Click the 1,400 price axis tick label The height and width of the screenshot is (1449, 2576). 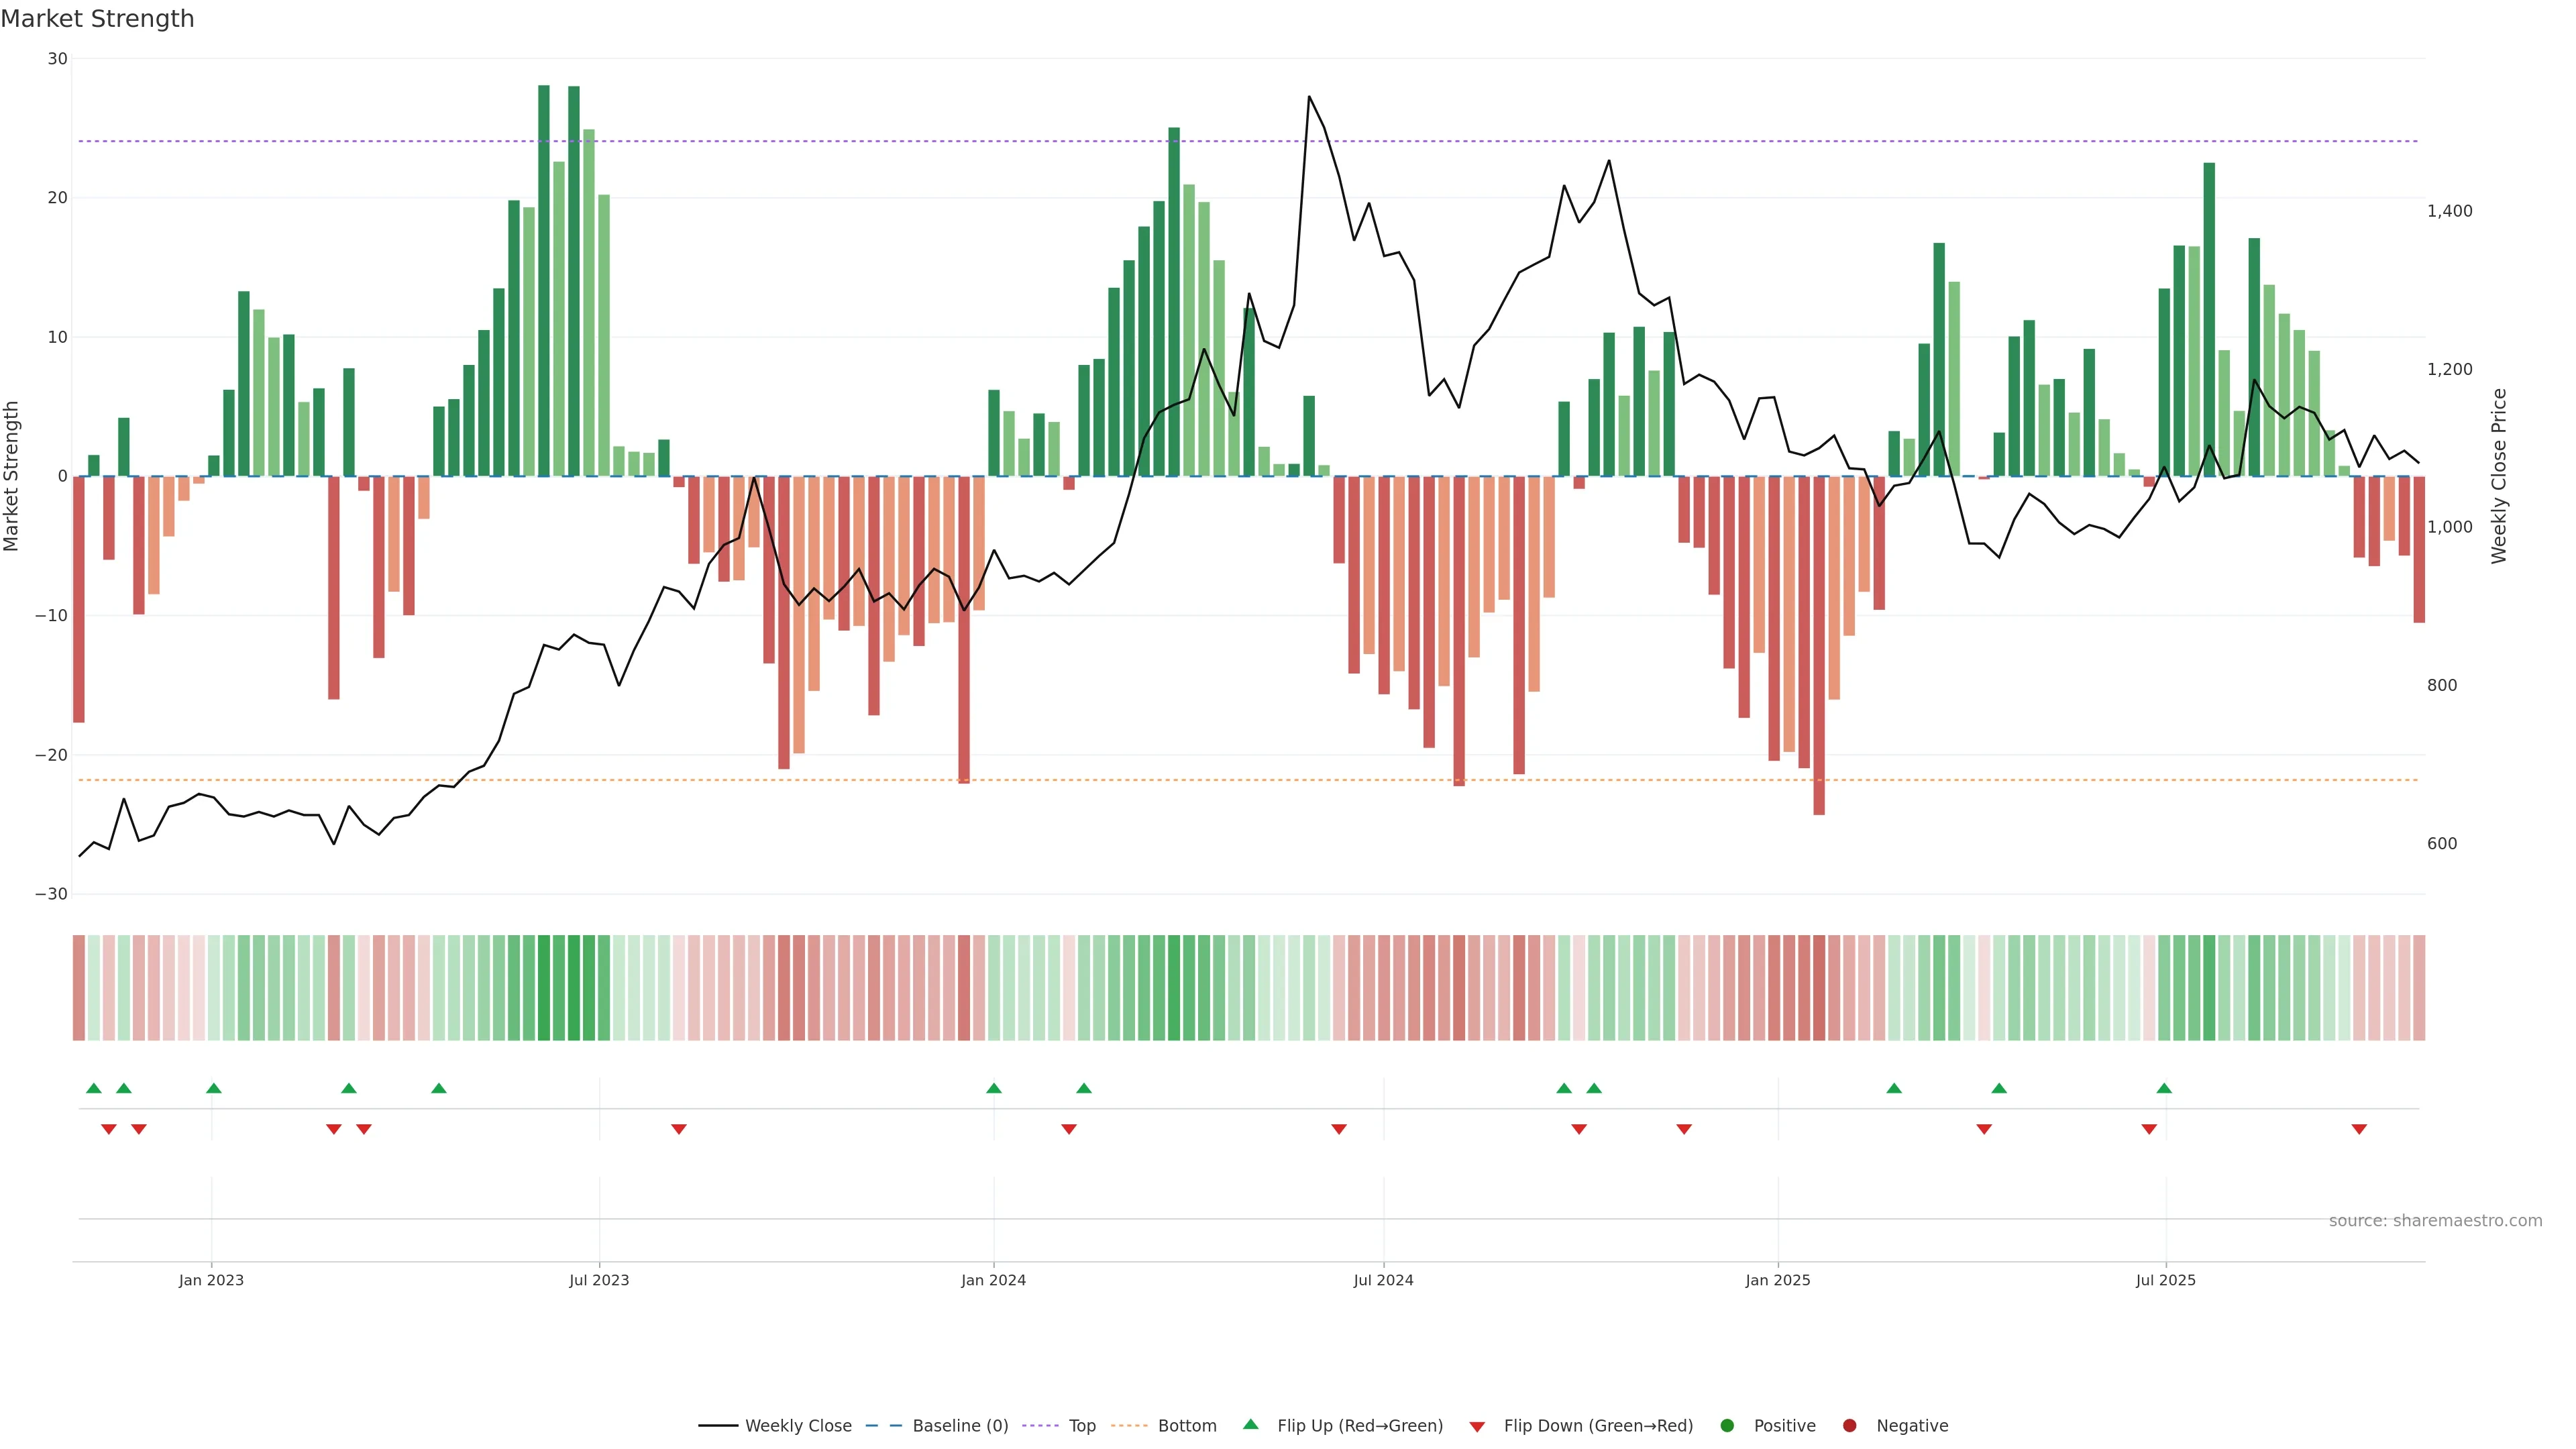[2449, 211]
